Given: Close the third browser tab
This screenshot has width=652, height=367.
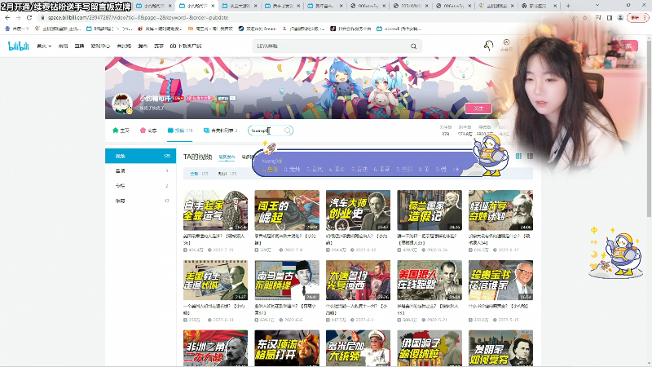Looking at the screenshot, I should coord(256,6).
